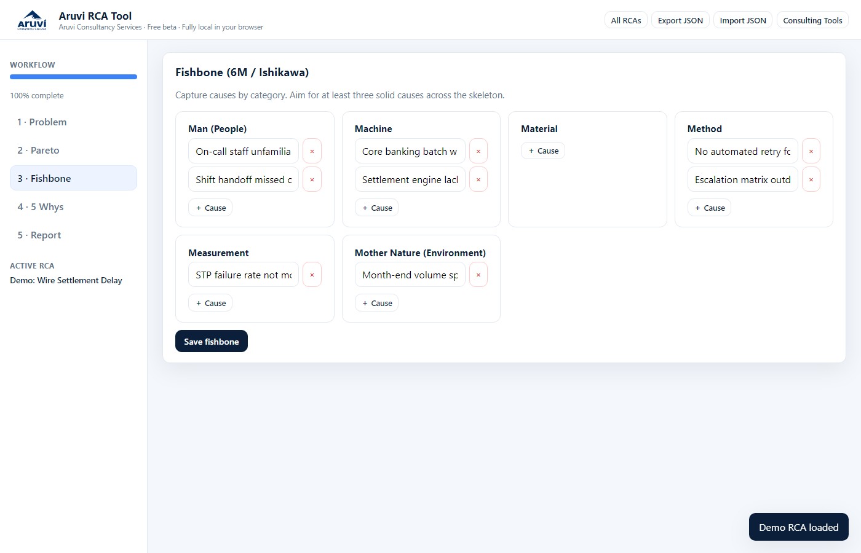Screen dimensions: 861x553
Task: Delete the 'Settlement engine' cause
Action: [478, 179]
